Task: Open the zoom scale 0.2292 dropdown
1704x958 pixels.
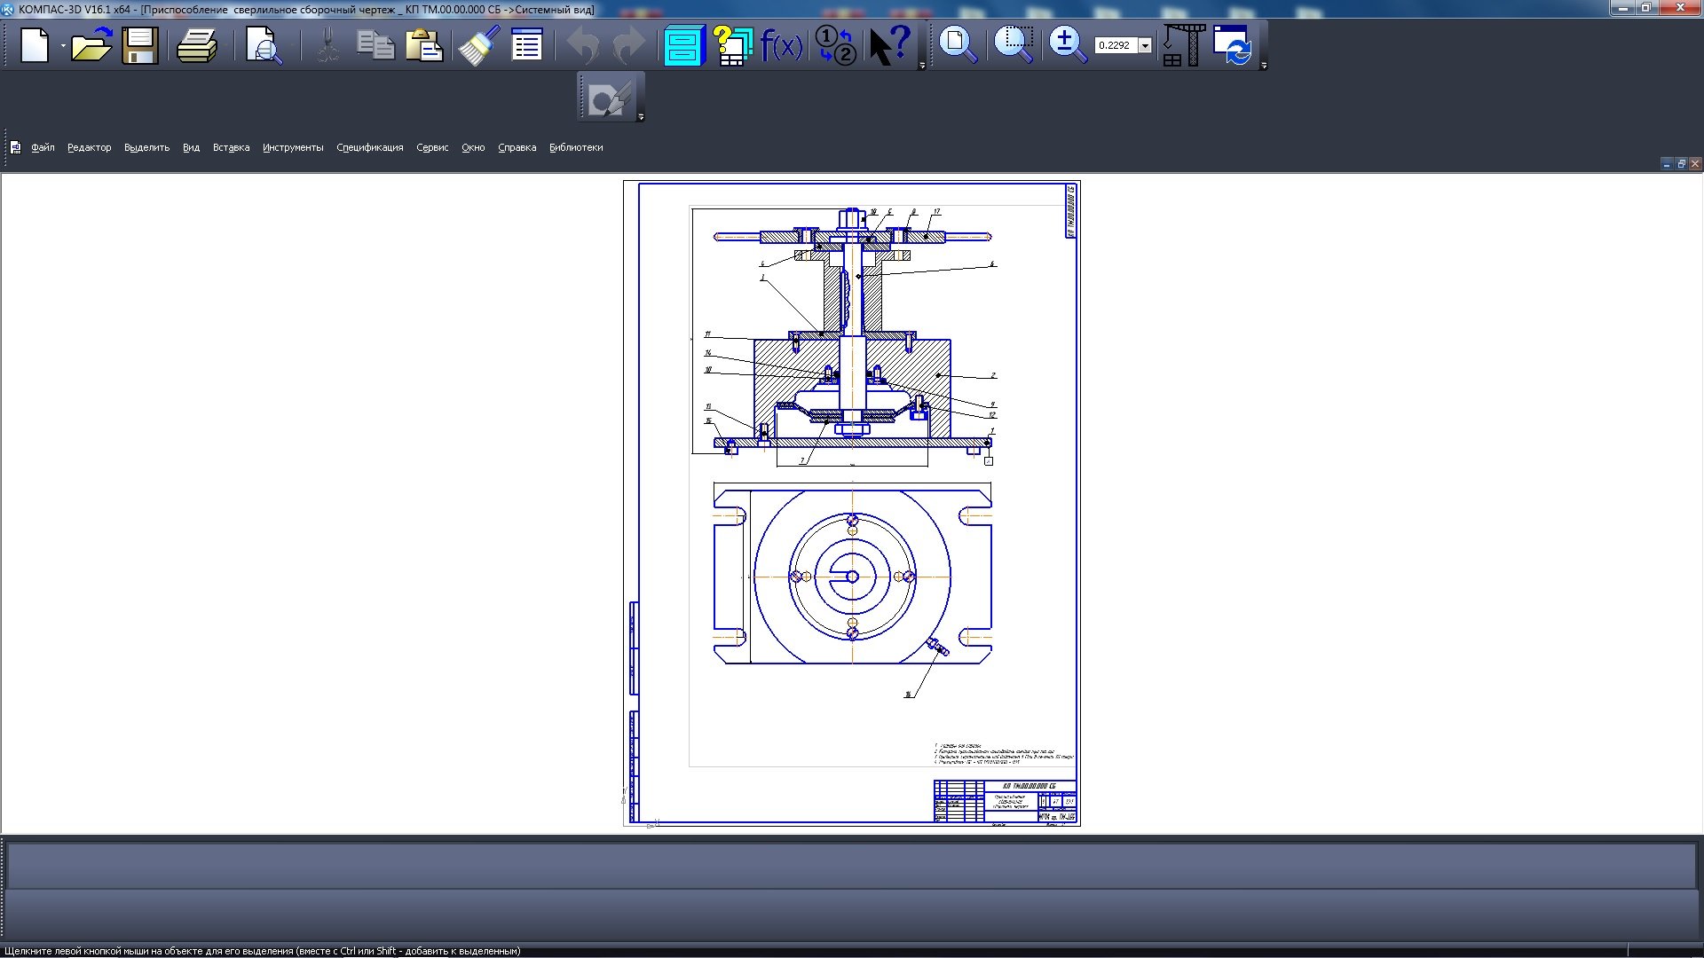Action: (x=1145, y=45)
